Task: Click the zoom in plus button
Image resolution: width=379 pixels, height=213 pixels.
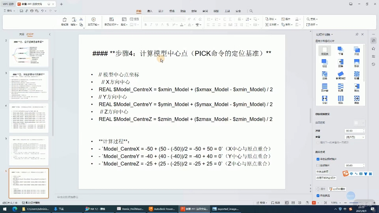Action: tap(374, 203)
